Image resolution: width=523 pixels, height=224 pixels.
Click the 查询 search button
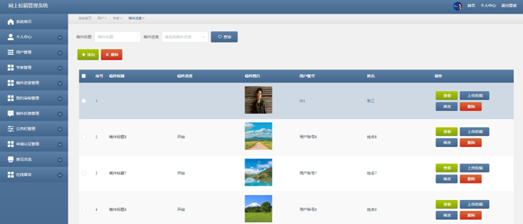click(x=224, y=37)
